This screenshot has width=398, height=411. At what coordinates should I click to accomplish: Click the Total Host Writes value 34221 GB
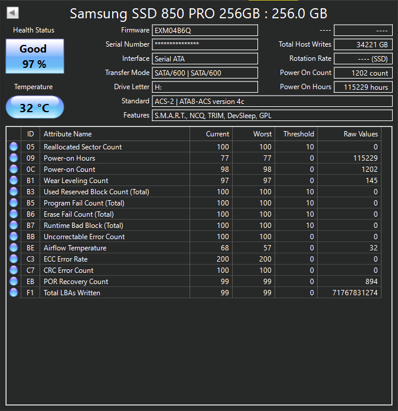coord(363,44)
